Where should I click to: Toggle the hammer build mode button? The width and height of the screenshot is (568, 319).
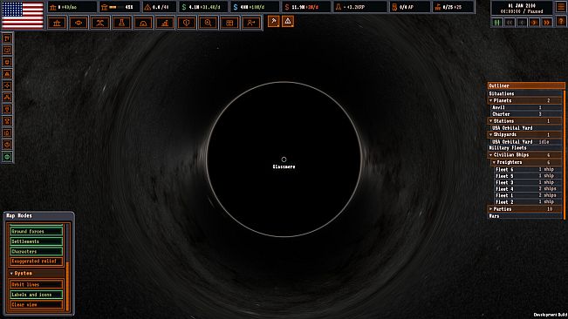[x=273, y=21]
